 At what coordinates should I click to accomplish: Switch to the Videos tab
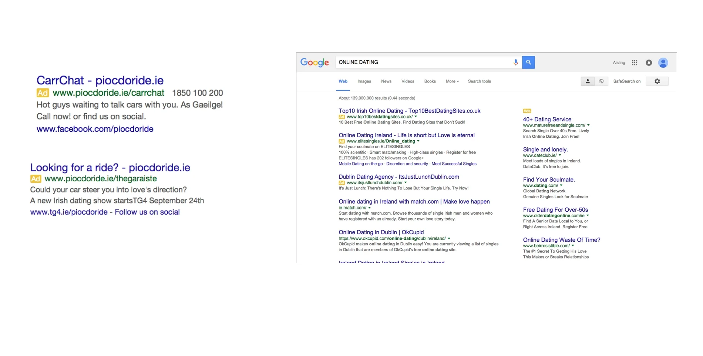(x=408, y=81)
